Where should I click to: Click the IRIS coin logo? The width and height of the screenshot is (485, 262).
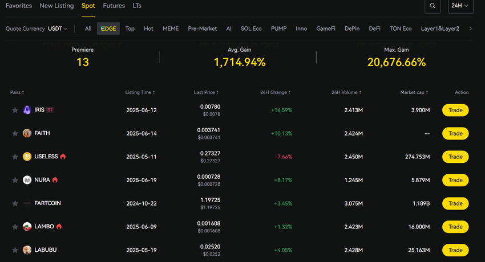[x=27, y=110]
